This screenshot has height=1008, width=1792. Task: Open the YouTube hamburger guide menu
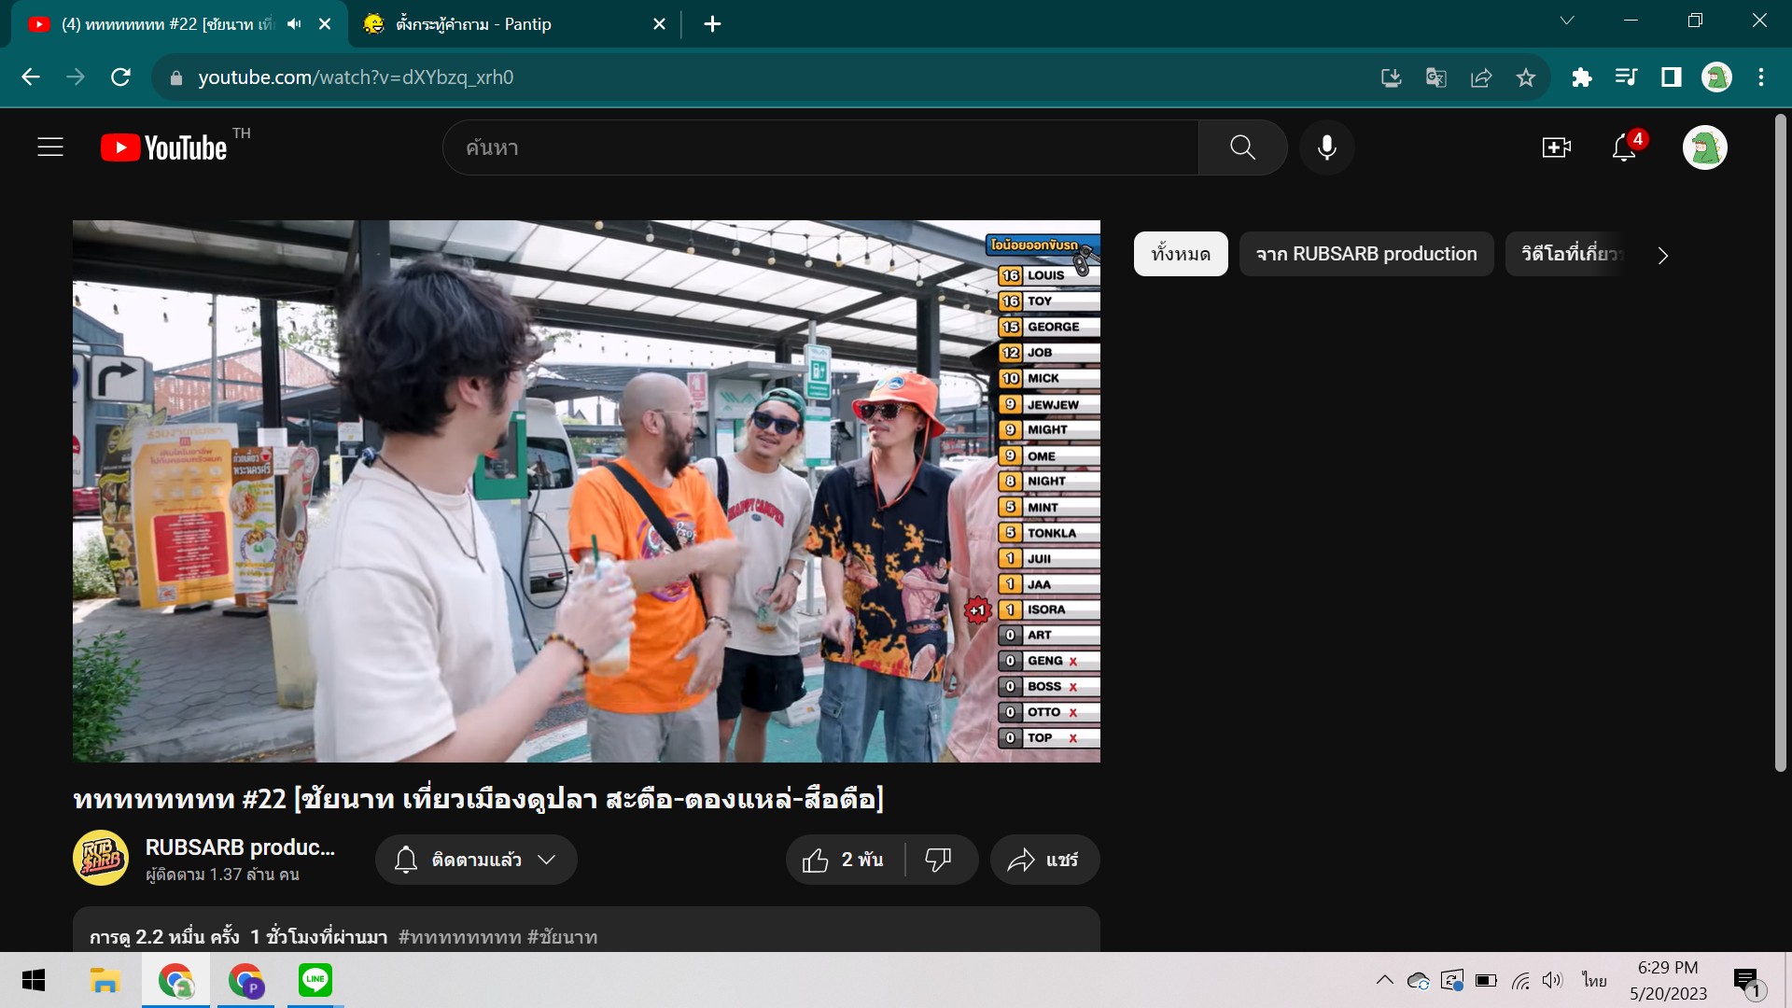tap(50, 147)
